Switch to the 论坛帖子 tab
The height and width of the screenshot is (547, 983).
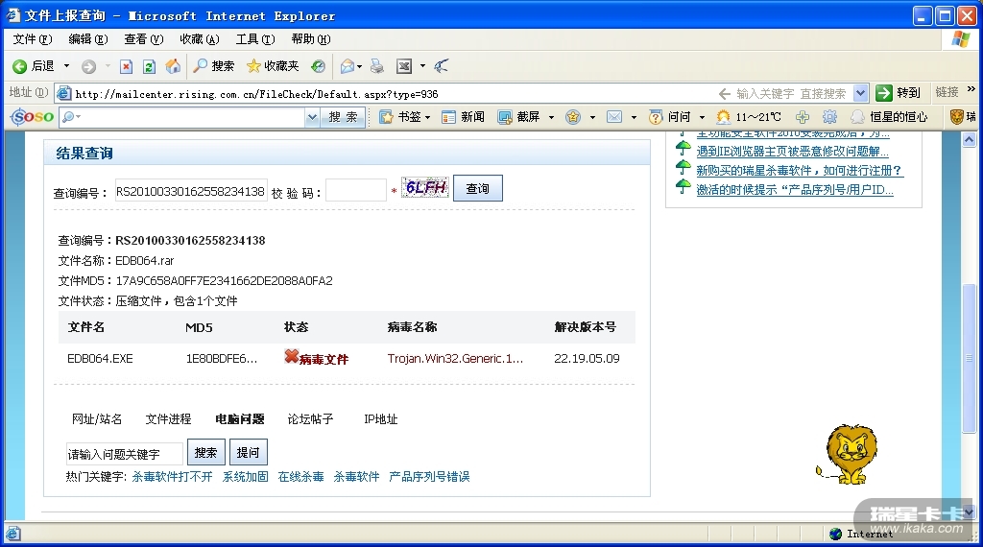pyautogui.click(x=310, y=419)
